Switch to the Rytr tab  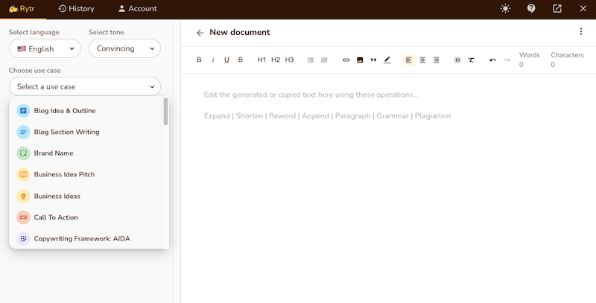pos(22,9)
